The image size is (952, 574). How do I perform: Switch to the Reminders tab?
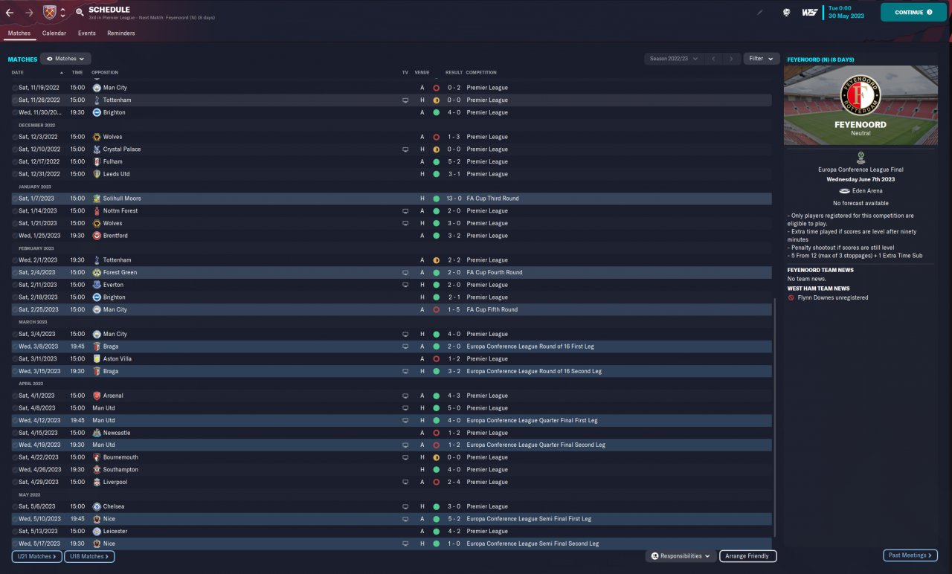coord(121,33)
